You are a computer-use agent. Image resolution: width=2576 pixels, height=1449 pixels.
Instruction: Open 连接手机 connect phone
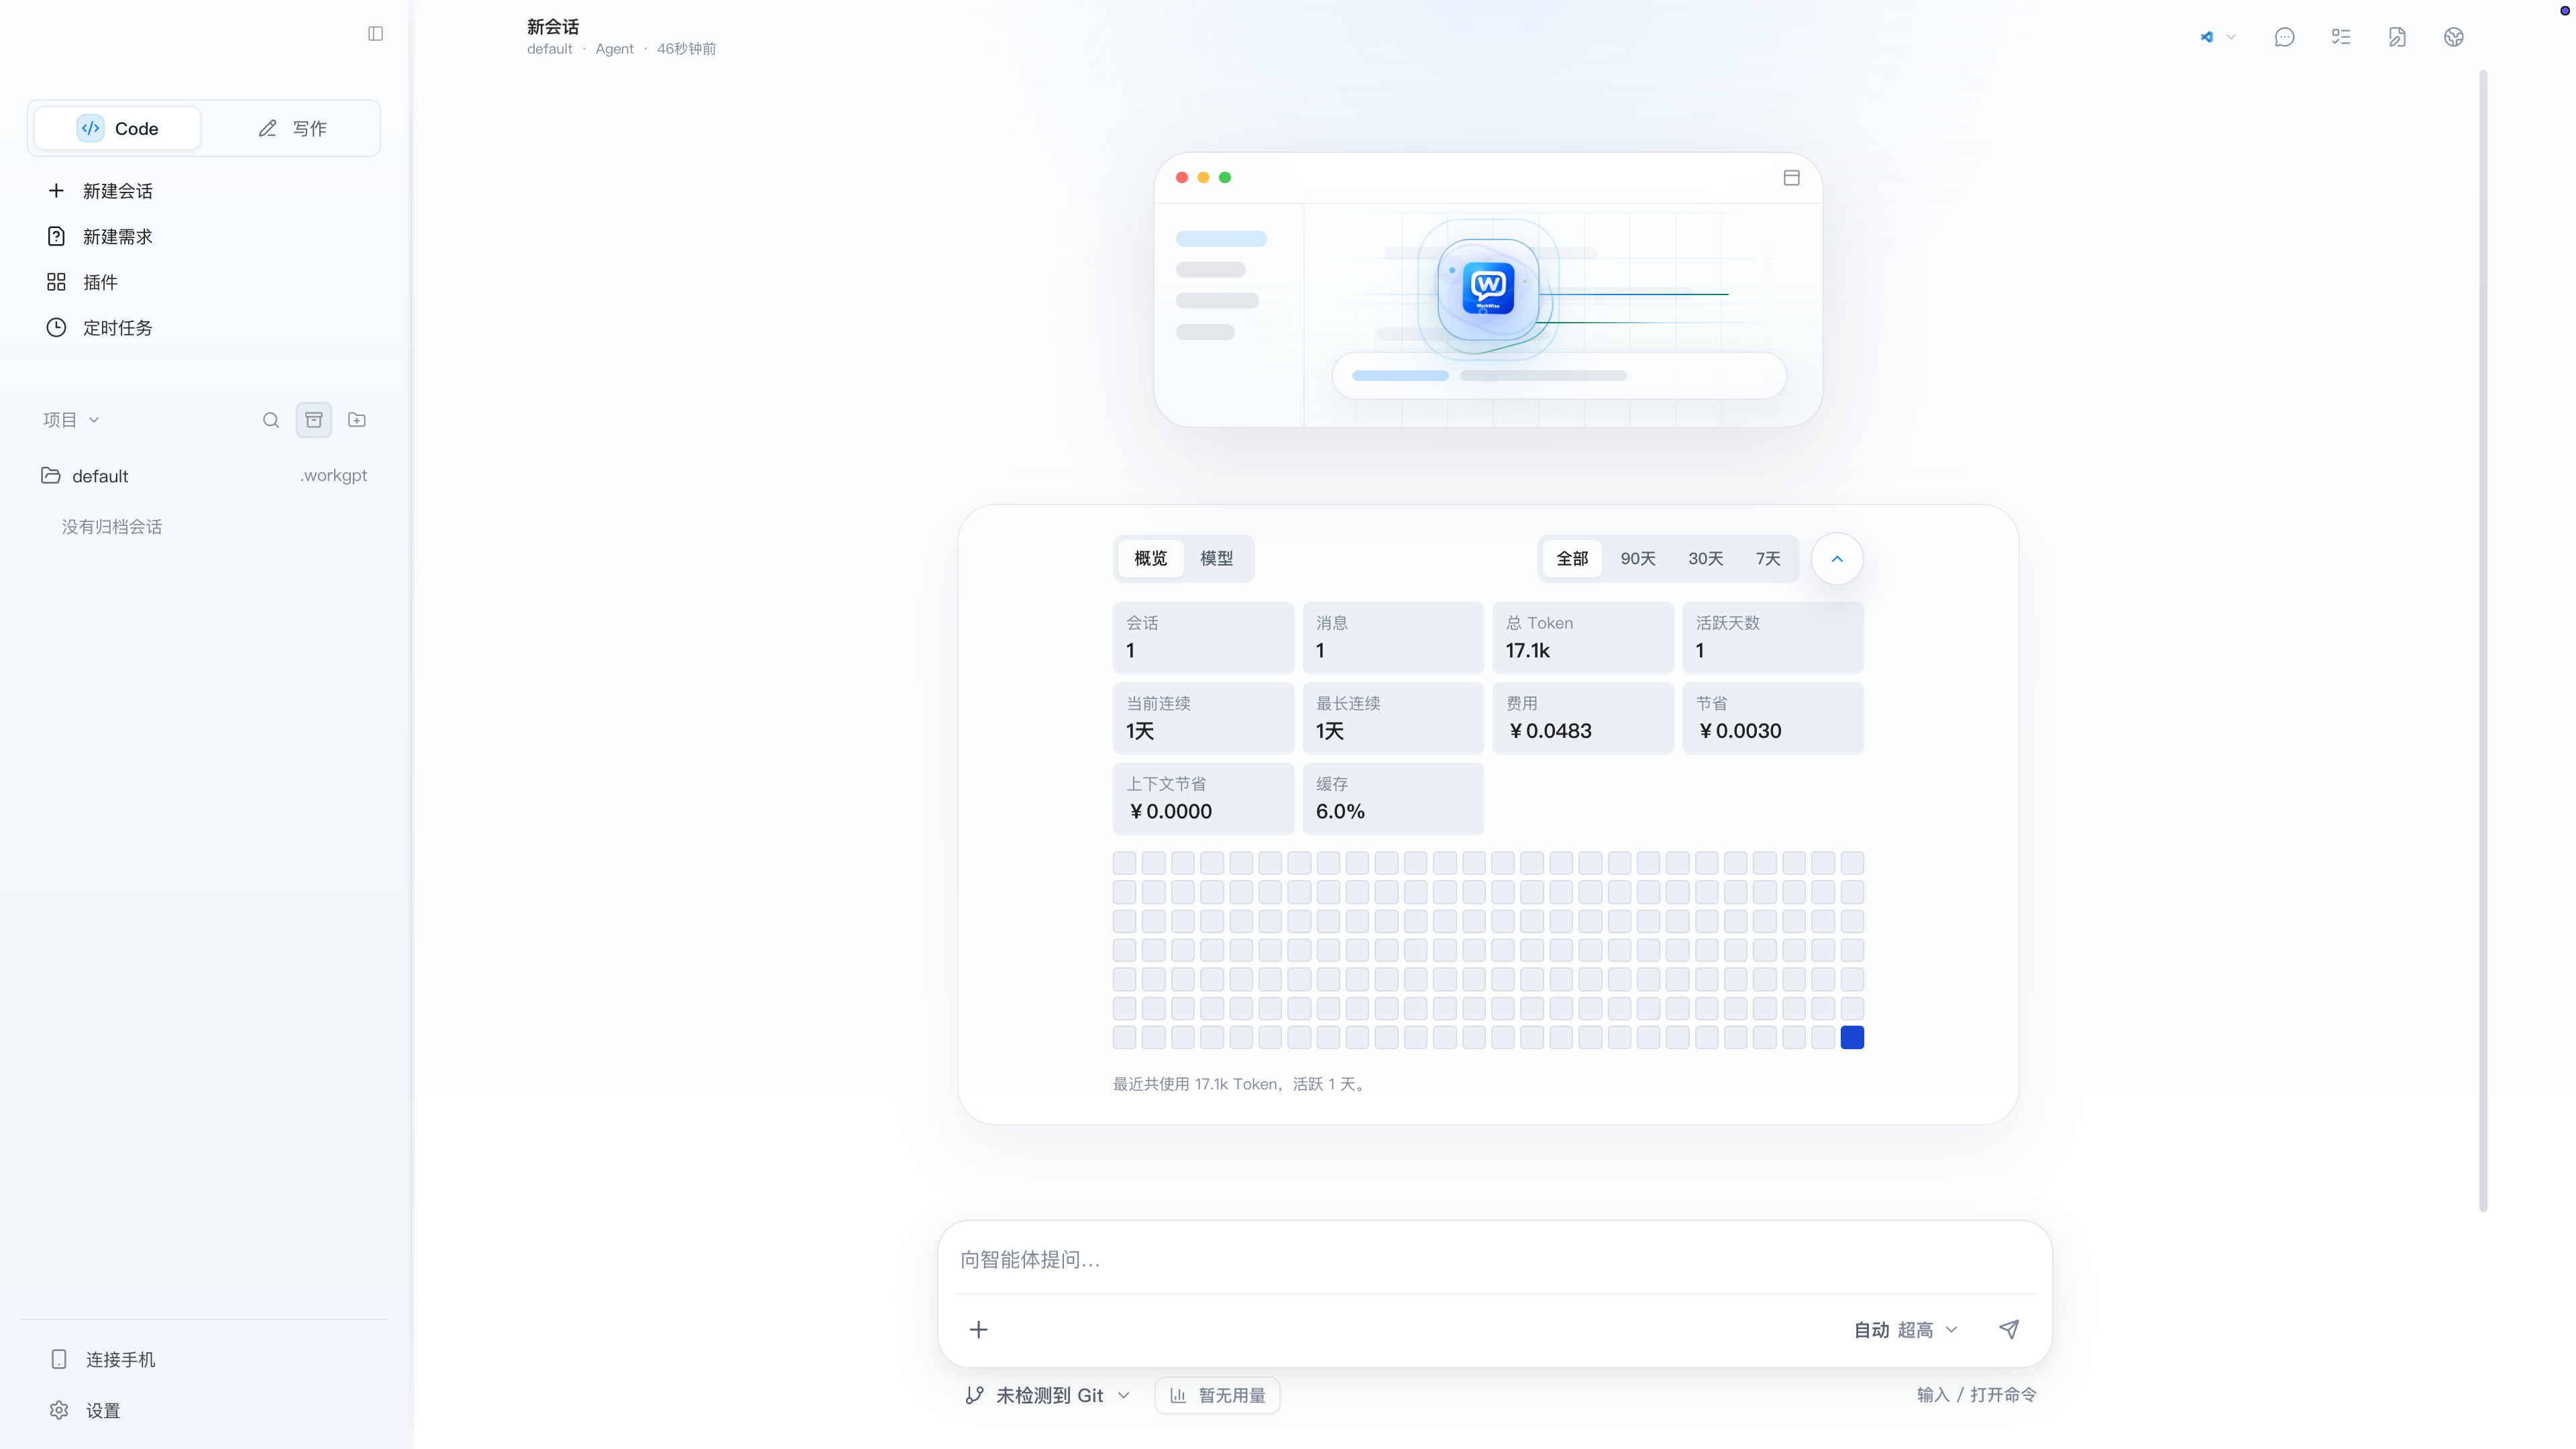[x=120, y=1360]
